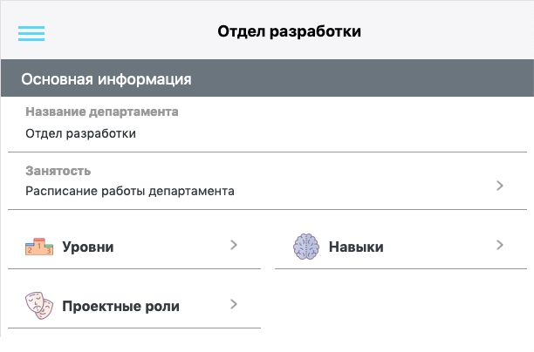Click the Отдел разработки page title
The width and height of the screenshot is (534, 352).
coord(289,32)
